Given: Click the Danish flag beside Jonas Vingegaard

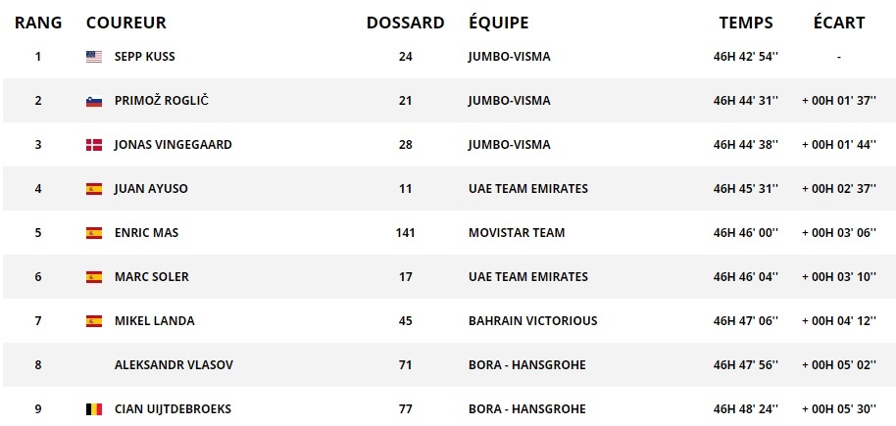Looking at the screenshot, I should 94,145.
